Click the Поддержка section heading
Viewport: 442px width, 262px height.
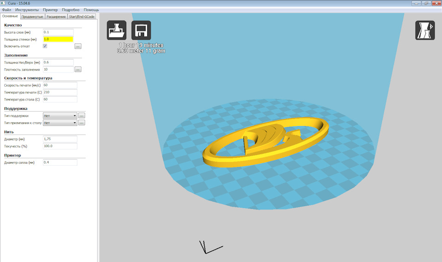pos(16,108)
